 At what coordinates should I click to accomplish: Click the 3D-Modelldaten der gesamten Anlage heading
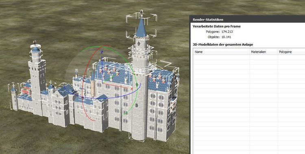pyautogui.click(x=223, y=45)
